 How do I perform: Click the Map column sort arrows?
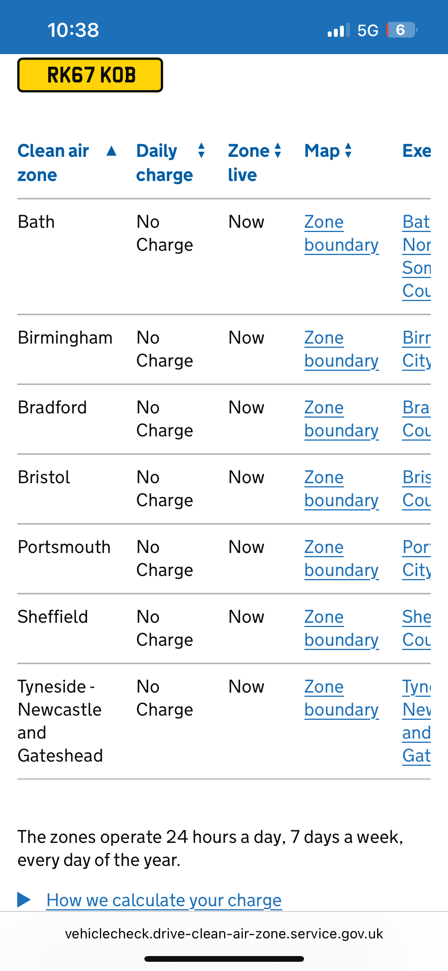pos(348,150)
